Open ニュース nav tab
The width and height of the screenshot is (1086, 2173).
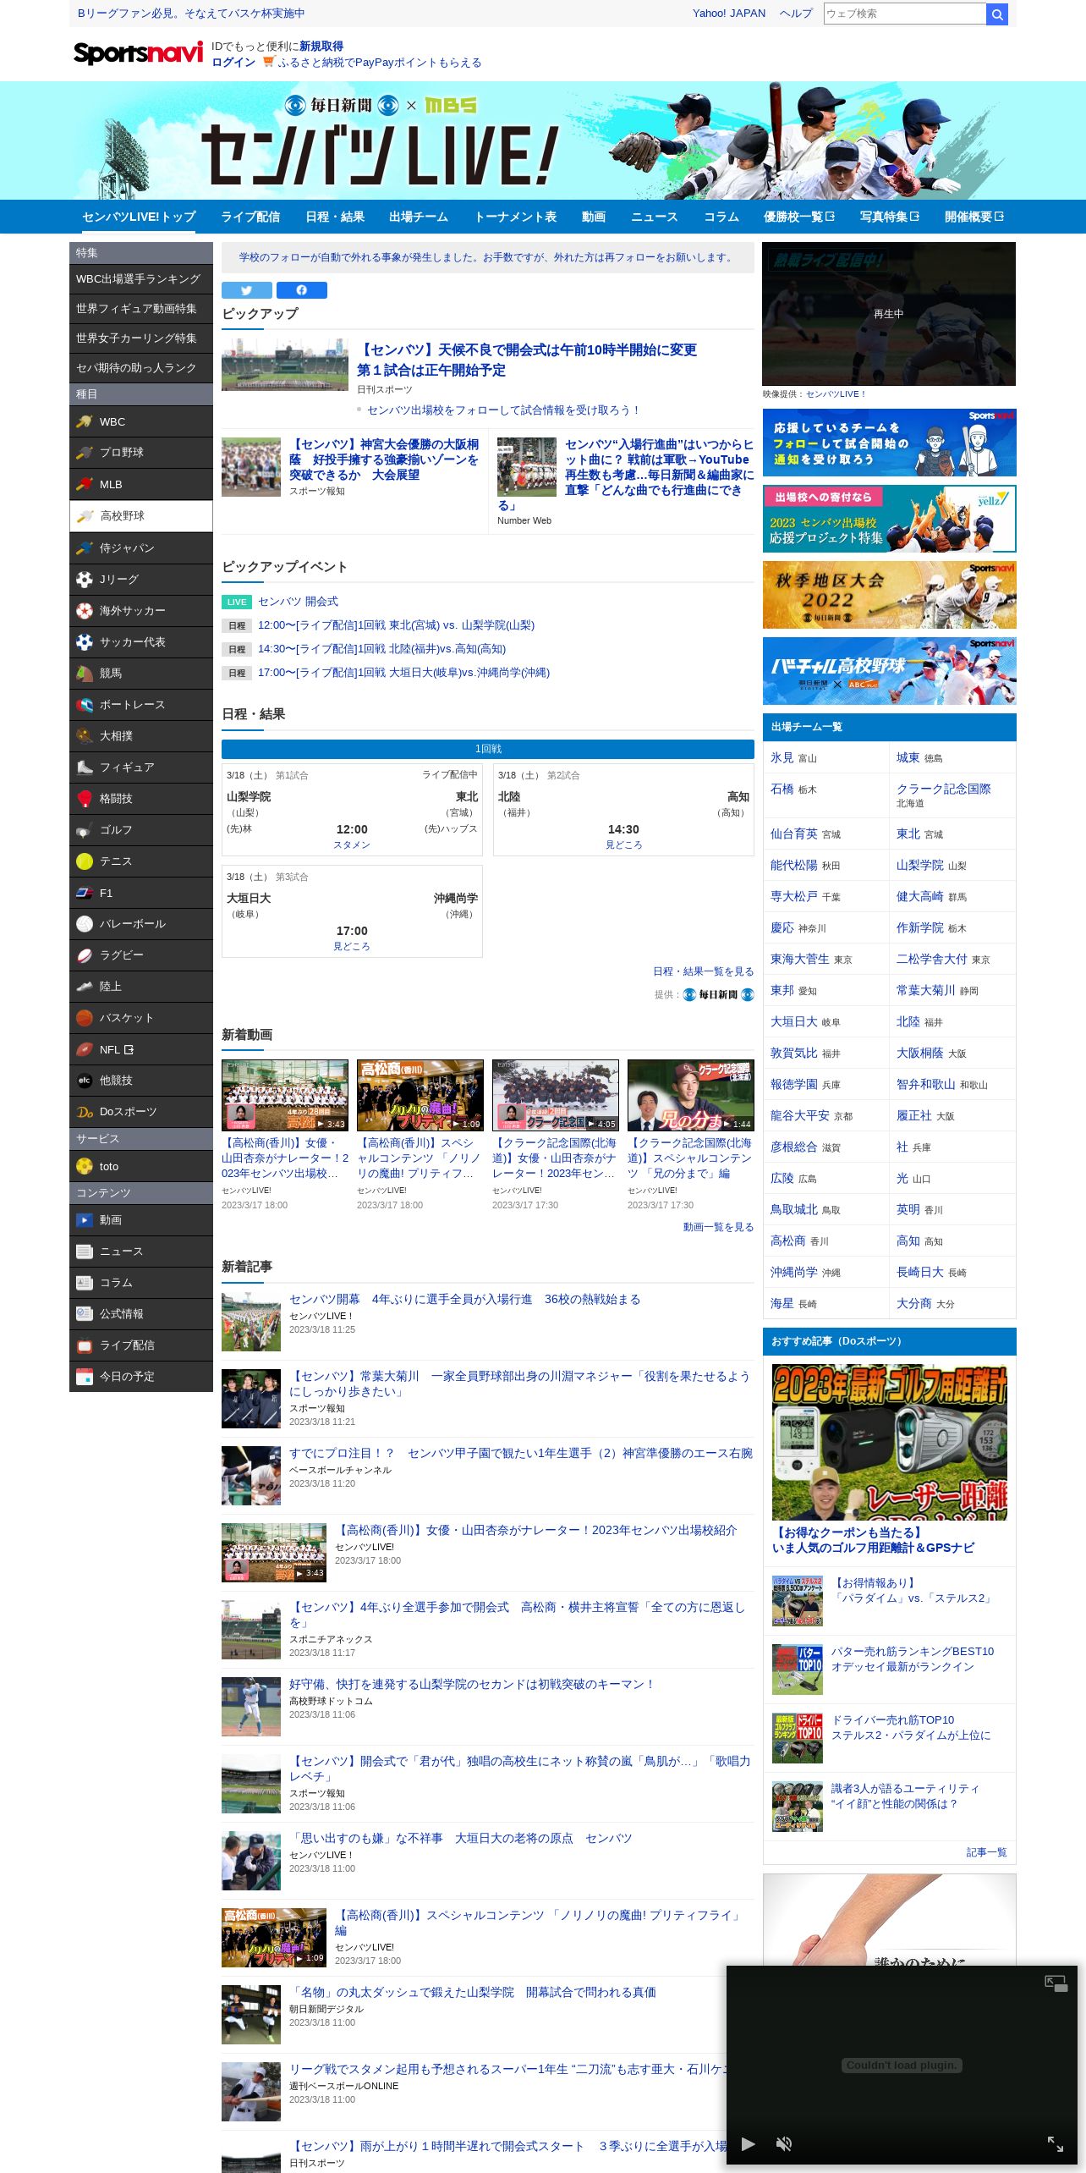(x=655, y=217)
